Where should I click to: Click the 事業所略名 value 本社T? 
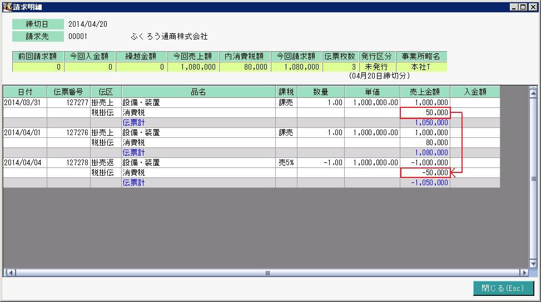tap(421, 67)
